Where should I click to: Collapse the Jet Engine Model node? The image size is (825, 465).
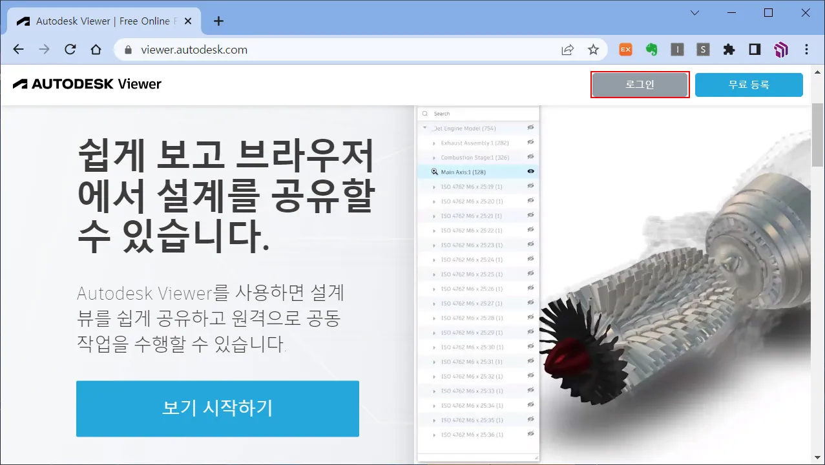coord(424,128)
